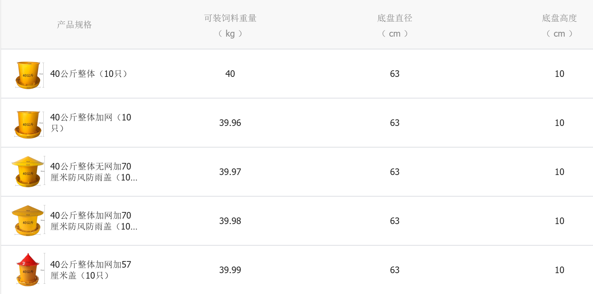Click the 产品规格 column header
593x294 pixels.
tap(74, 25)
